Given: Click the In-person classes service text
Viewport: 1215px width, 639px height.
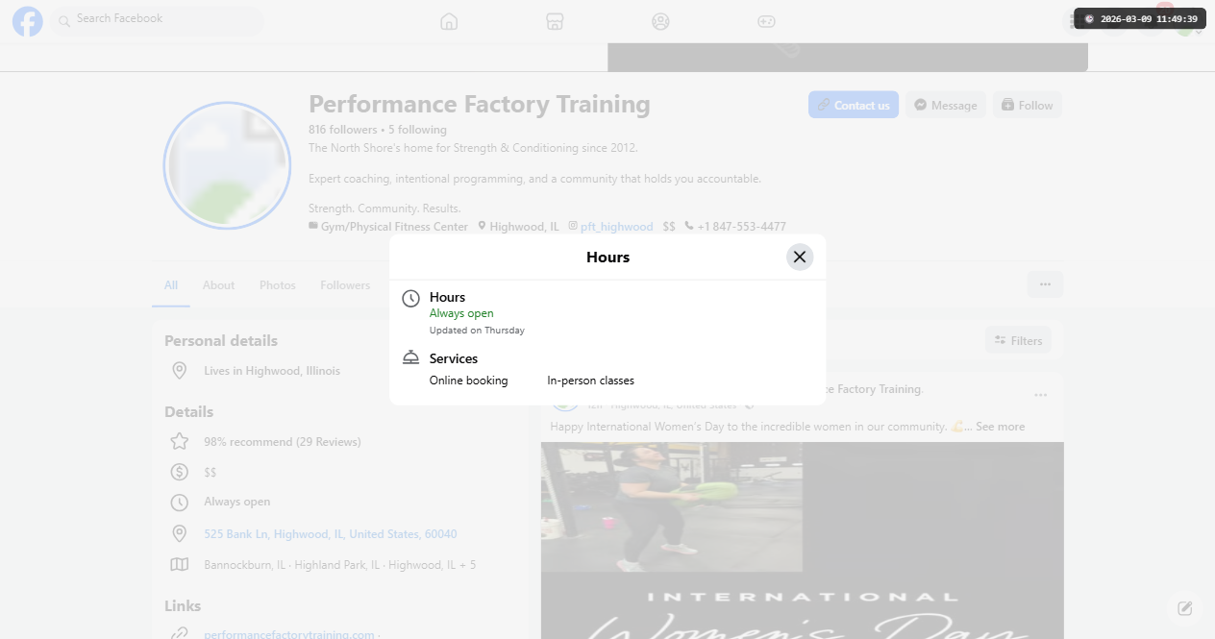Looking at the screenshot, I should (591, 381).
